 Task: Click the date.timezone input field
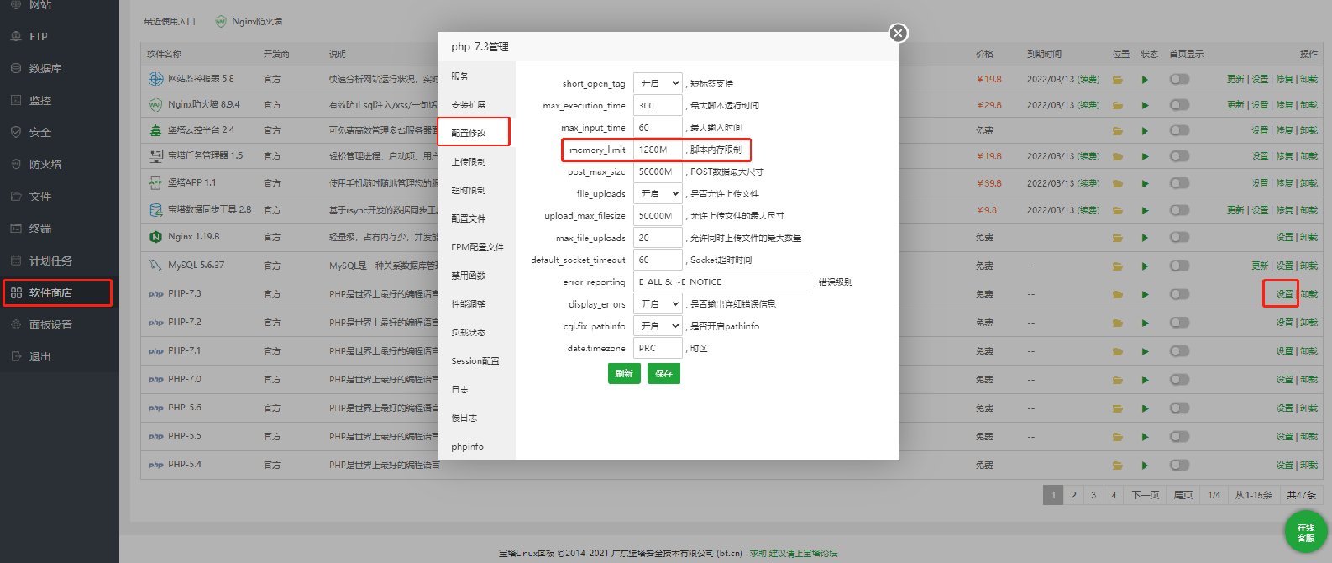coord(658,348)
